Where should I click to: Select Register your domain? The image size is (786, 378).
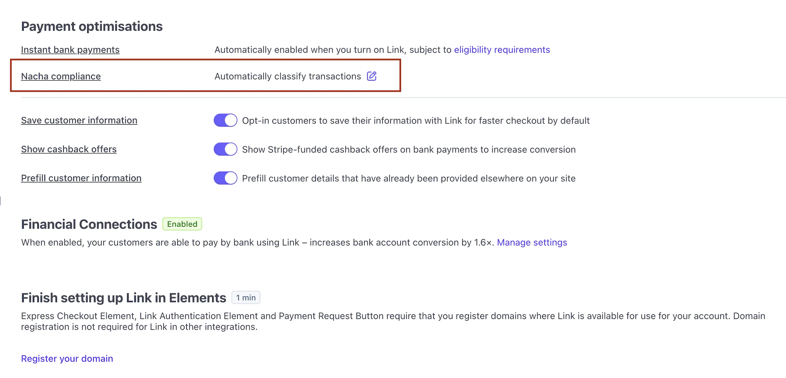click(x=67, y=358)
